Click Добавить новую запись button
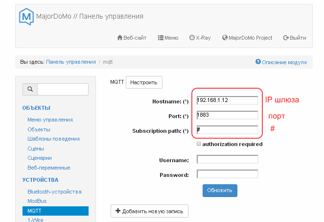This screenshot has width=324, height=222. click(x=149, y=211)
